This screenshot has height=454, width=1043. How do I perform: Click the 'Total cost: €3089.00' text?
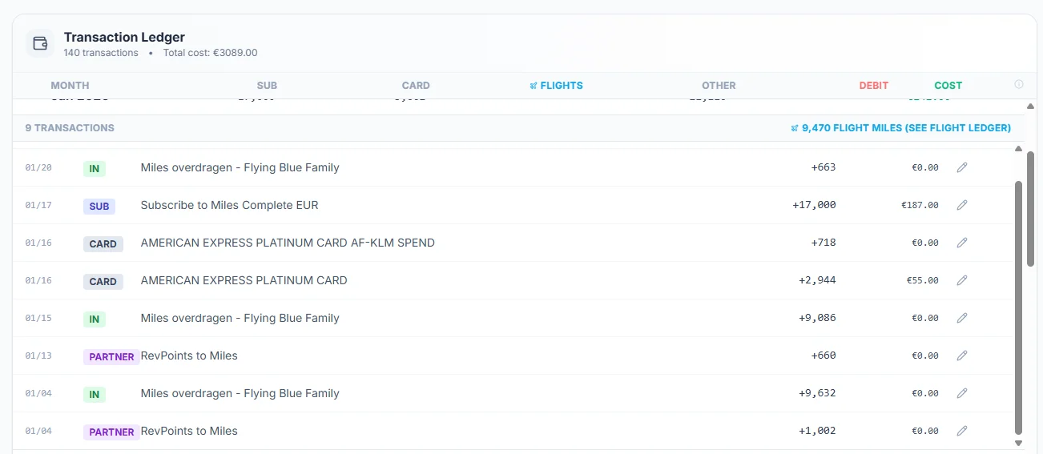(x=210, y=53)
